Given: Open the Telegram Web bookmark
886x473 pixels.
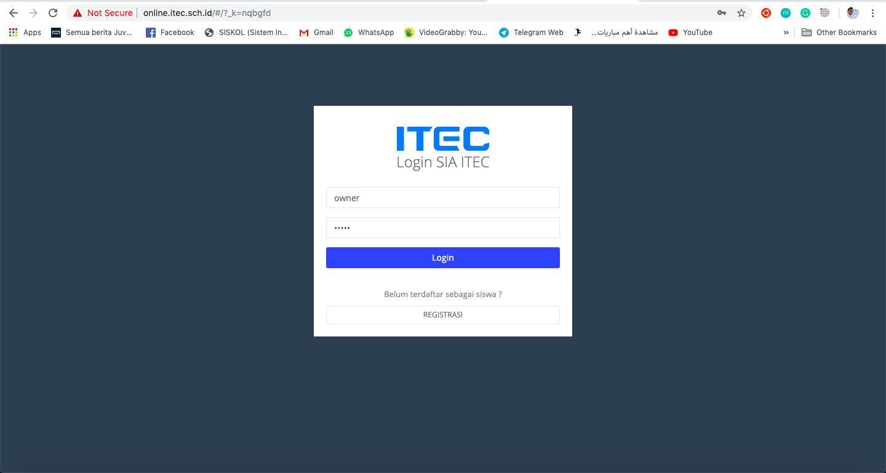Looking at the screenshot, I should pos(531,33).
